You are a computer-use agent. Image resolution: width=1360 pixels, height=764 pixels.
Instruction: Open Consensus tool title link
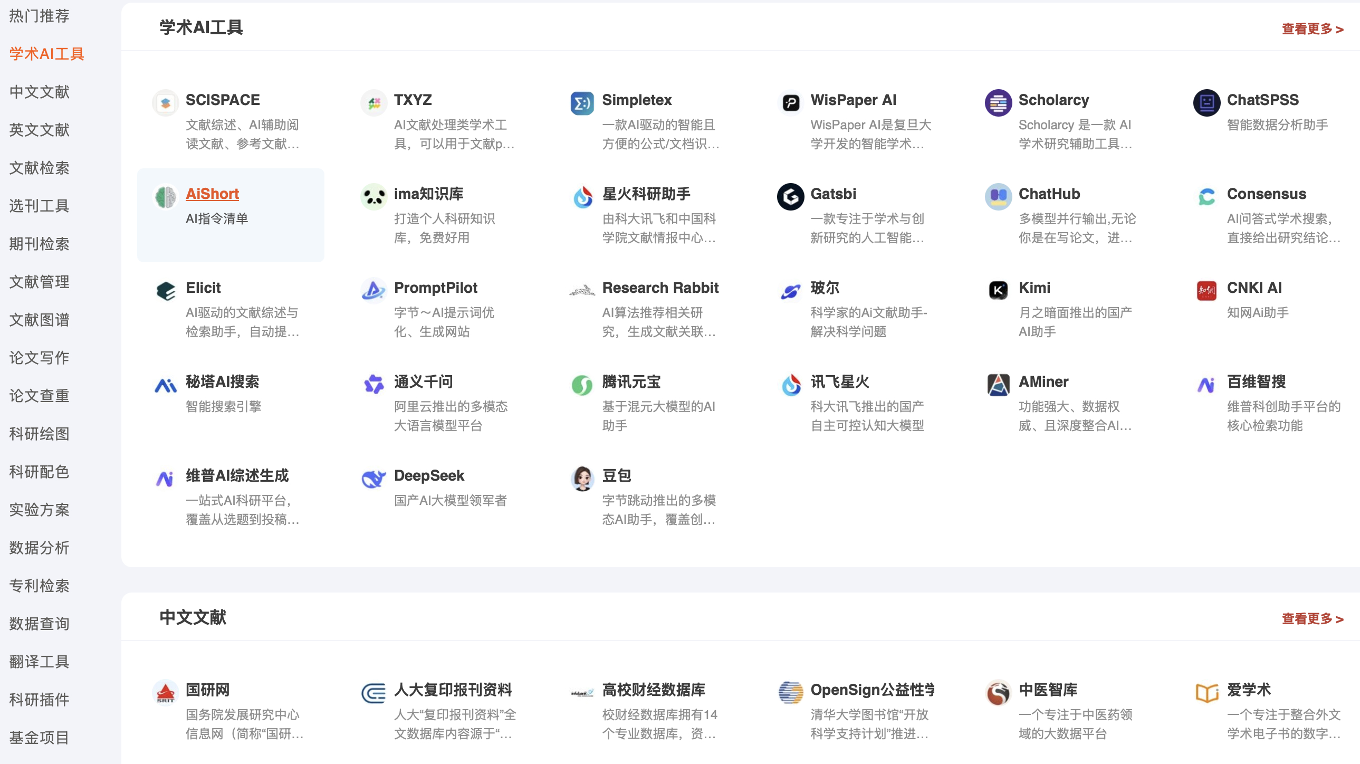(1266, 194)
